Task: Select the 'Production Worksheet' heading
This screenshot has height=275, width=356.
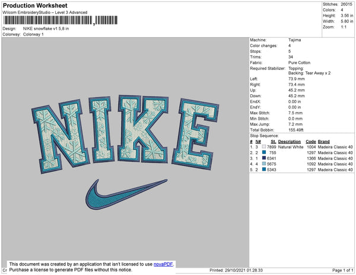Action: [x=35, y=6]
